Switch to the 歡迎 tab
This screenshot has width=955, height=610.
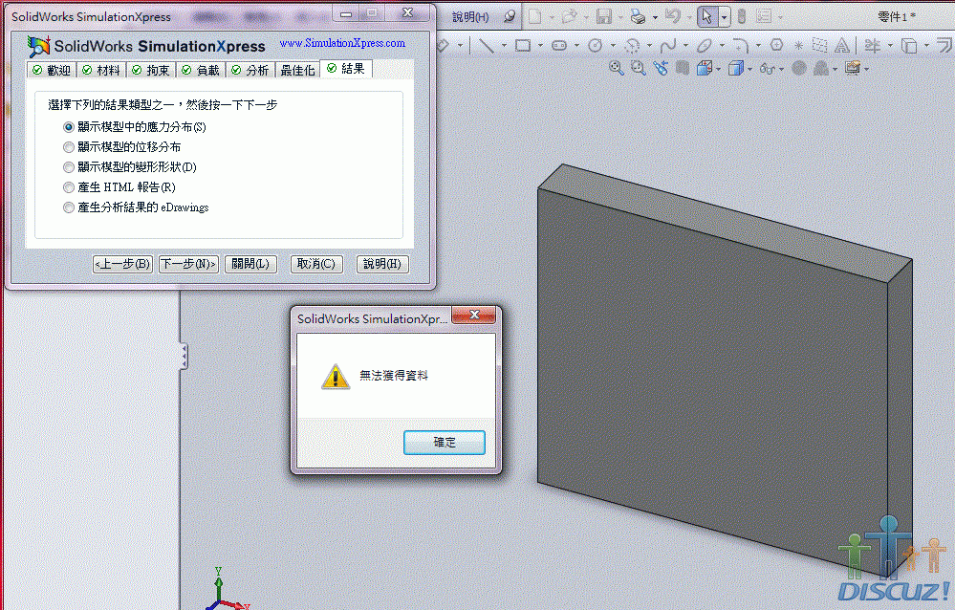52,71
